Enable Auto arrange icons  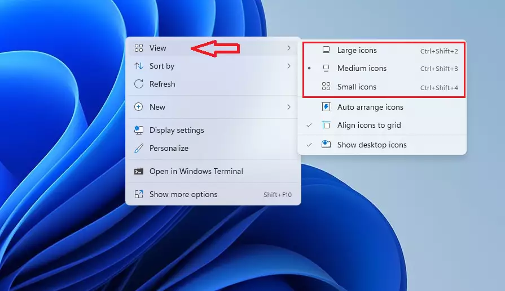pyautogui.click(x=382, y=107)
